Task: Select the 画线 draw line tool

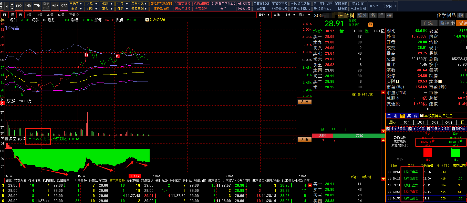Action: click(55, 6)
